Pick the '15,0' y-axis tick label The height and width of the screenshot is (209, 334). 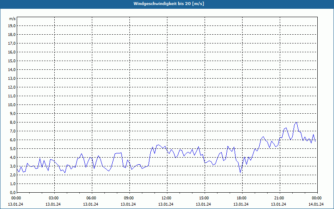coord(12,61)
